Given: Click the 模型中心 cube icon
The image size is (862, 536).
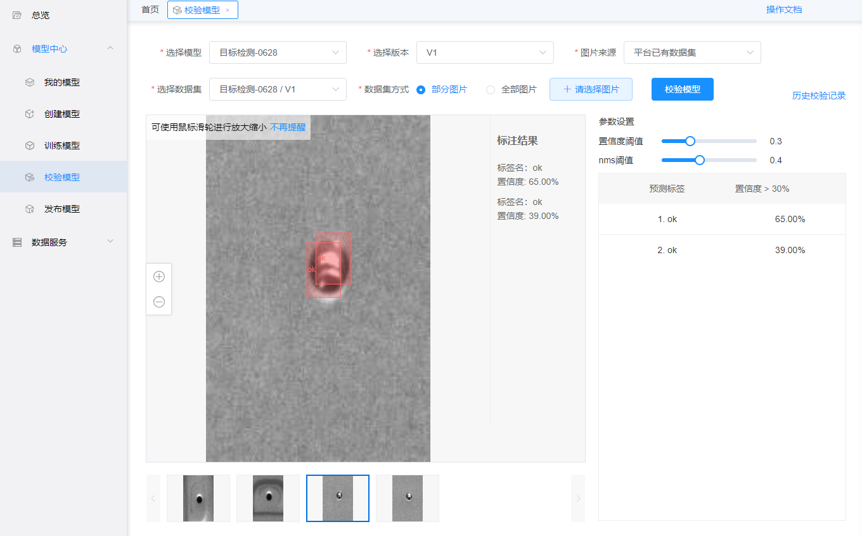Looking at the screenshot, I should 17,49.
